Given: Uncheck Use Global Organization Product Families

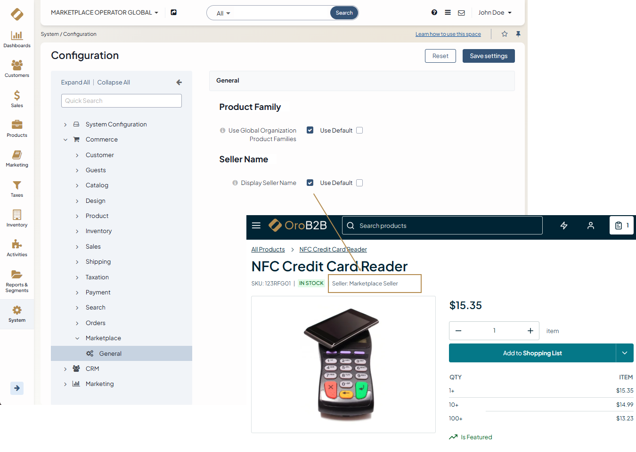Looking at the screenshot, I should [310, 130].
